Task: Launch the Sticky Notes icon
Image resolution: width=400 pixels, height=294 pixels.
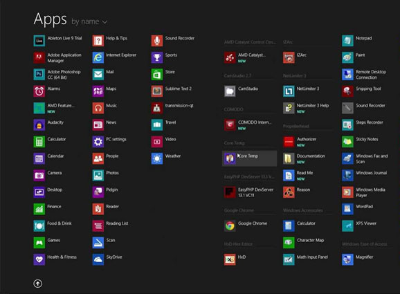Action: [x=347, y=142]
